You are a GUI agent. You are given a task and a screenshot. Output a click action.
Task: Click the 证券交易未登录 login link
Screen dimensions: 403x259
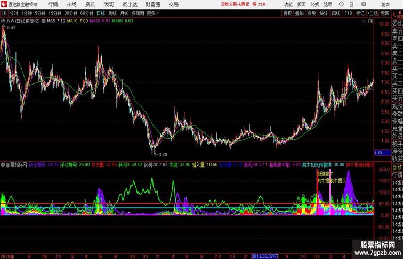pos(235,4)
